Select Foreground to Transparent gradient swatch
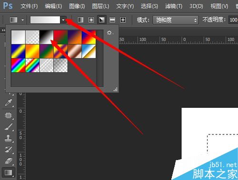Image resolution: width=238 pixels, height=180 pixels. (x=32, y=37)
